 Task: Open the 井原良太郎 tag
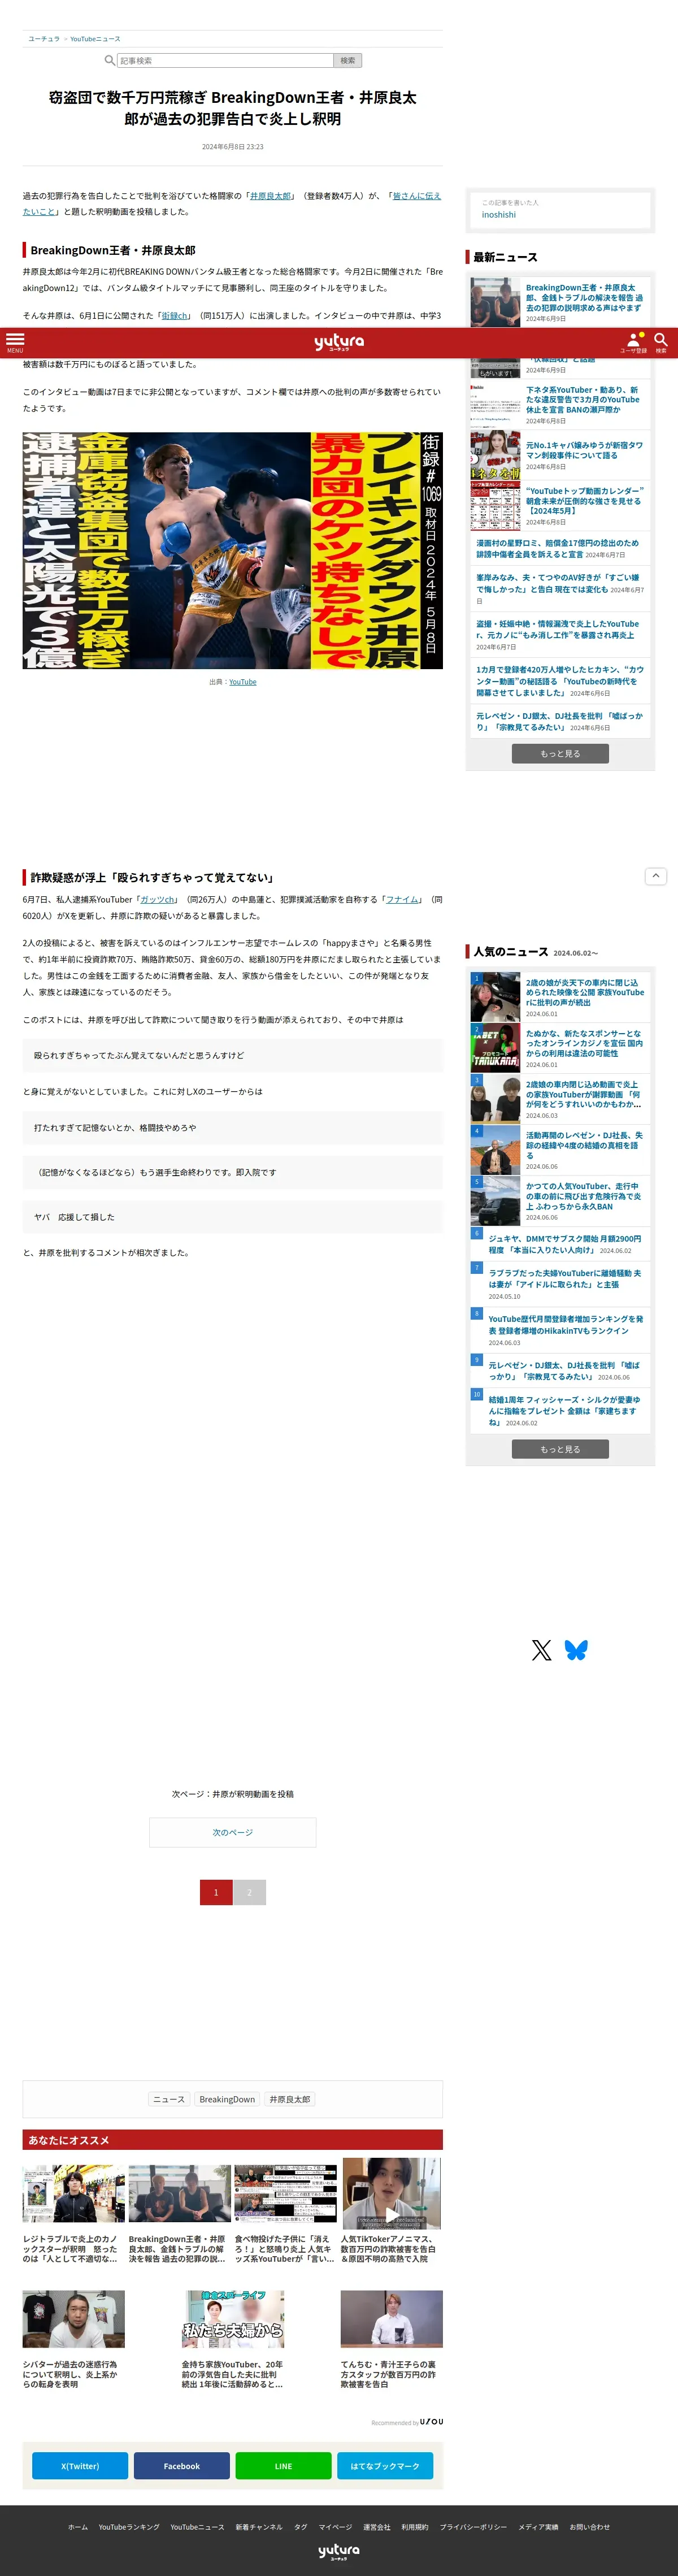point(290,2099)
